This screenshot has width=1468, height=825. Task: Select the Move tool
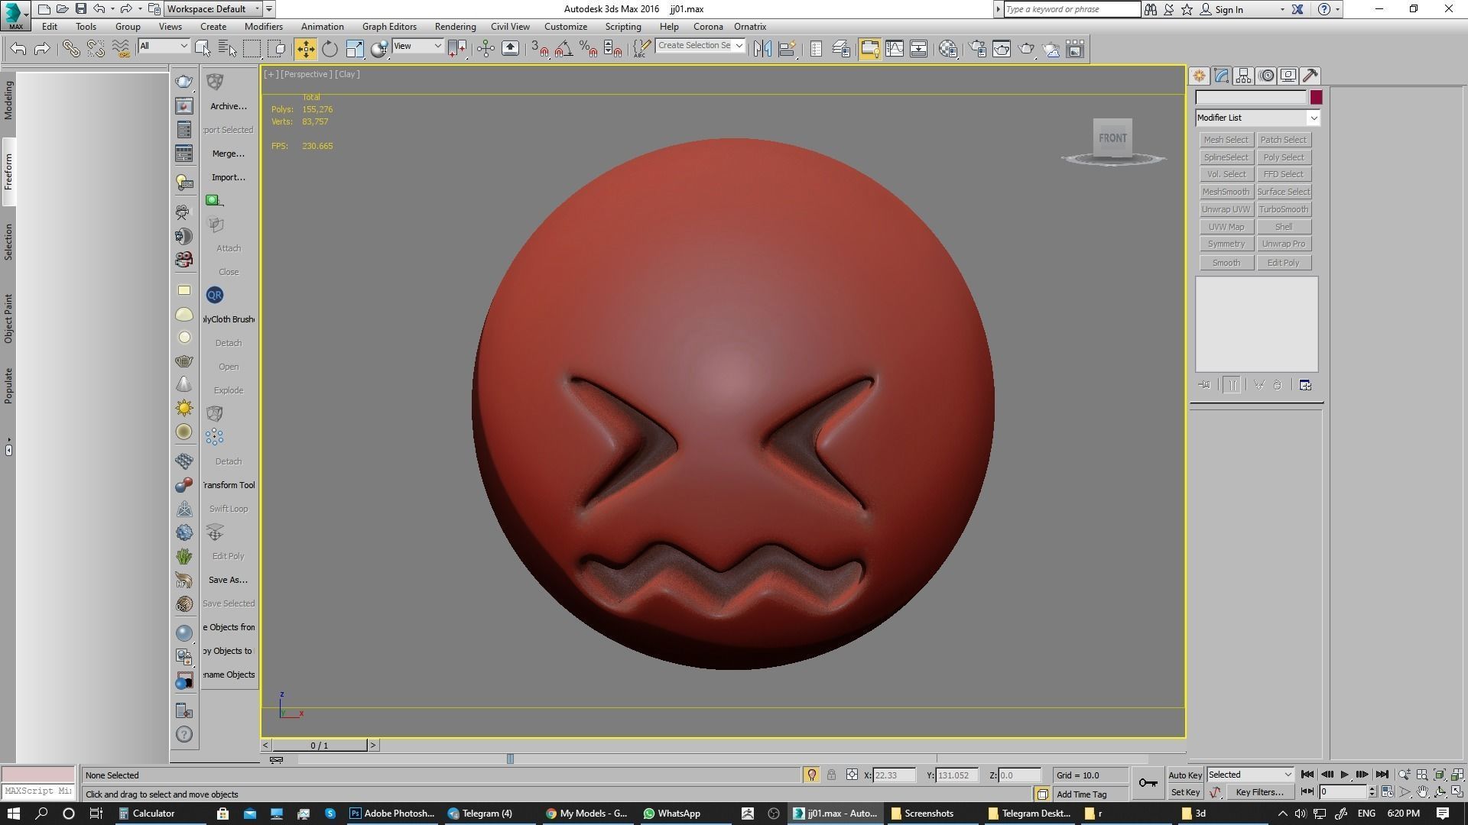point(305,49)
